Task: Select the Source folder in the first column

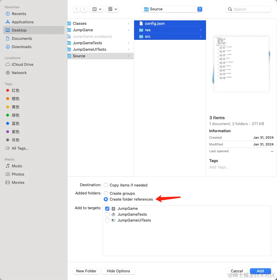Action: pyautogui.click(x=100, y=56)
